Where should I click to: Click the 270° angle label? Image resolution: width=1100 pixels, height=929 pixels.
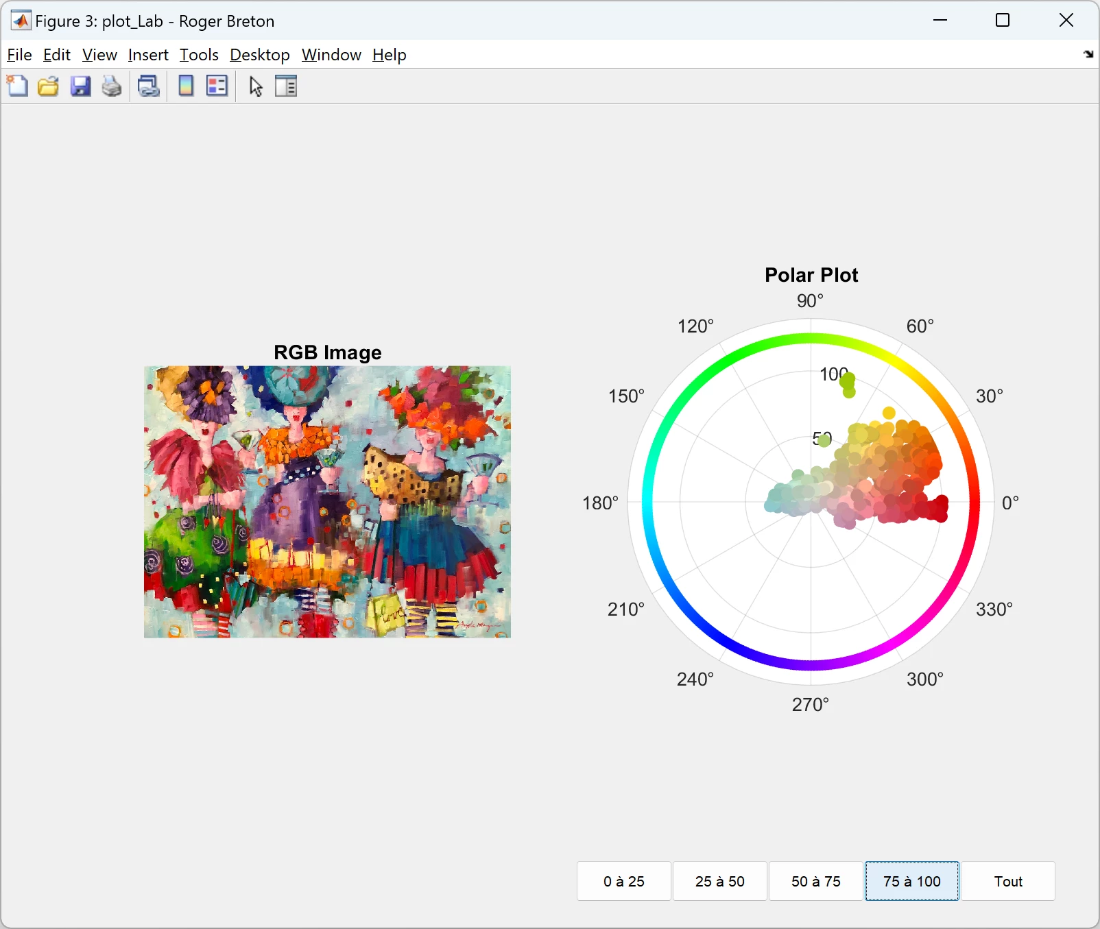click(811, 705)
